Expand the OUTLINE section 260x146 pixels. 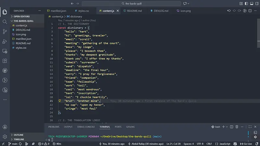coord(19,135)
